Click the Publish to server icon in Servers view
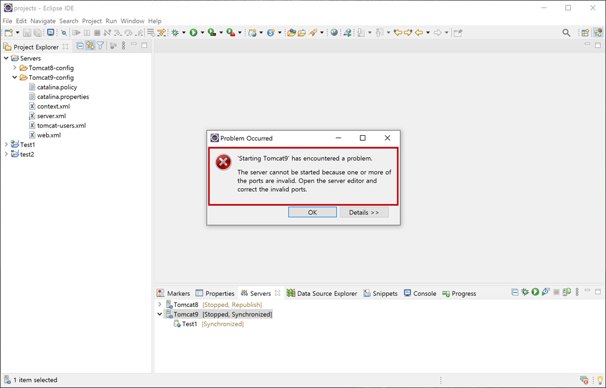 click(566, 292)
